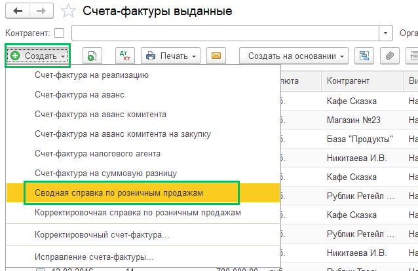Choose Счет-фактура на реализацию

coord(143,75)
